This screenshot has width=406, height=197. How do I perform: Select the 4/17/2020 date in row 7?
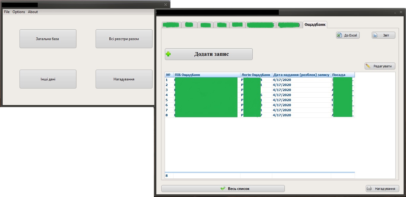point(301,110)
